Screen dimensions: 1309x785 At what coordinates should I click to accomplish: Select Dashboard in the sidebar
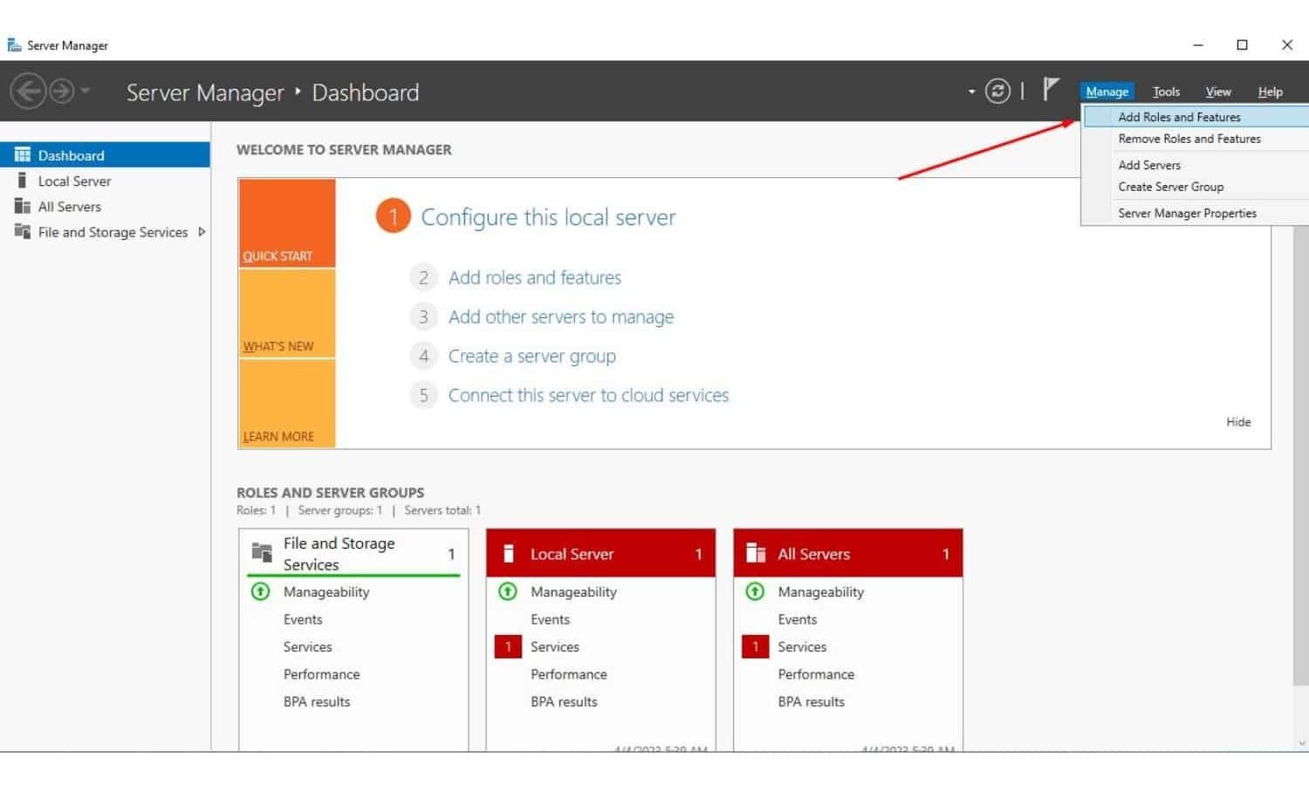point(105,155)
